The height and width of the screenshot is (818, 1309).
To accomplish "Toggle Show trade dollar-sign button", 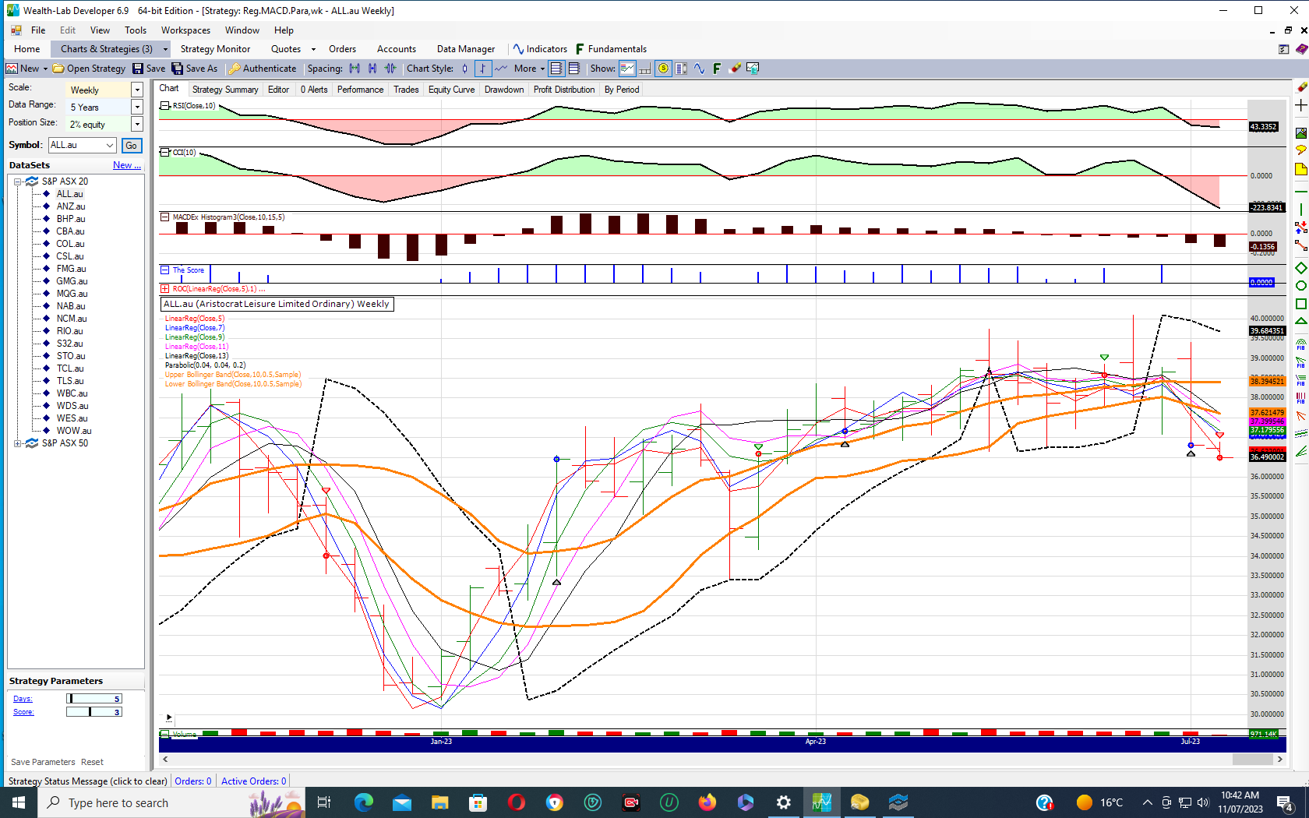I will pos(663,69).
